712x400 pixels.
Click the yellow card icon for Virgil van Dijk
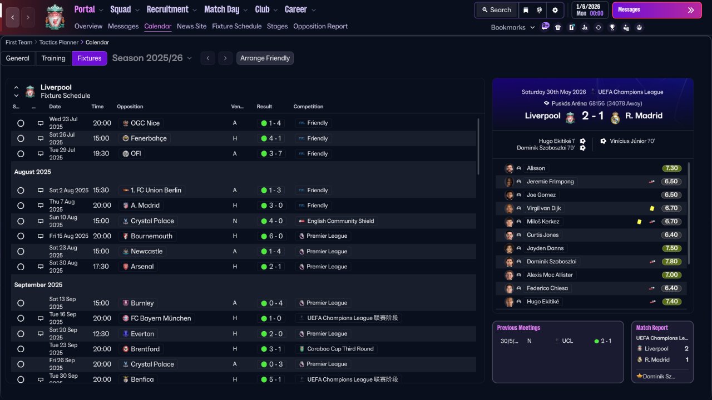click(651, 208)
